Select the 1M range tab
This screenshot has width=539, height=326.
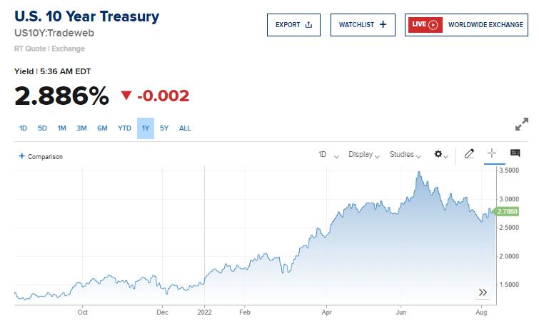click(62, 128)
